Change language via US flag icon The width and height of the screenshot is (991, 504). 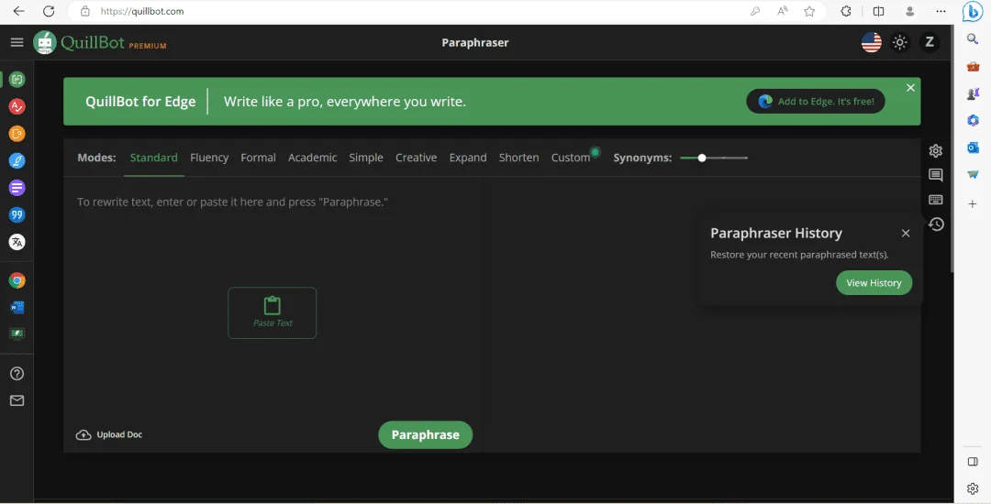[x=872, y=42]
